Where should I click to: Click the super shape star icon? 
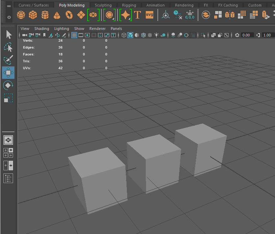[x=125, y=15]
